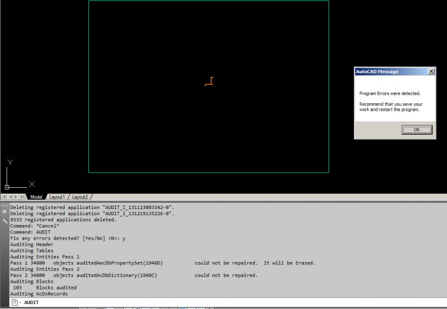Click 'auditedAecDbPropertySet(1948D)' text
Image resolution: width=447 pixels, height=309 pixels.
point(120,263)
